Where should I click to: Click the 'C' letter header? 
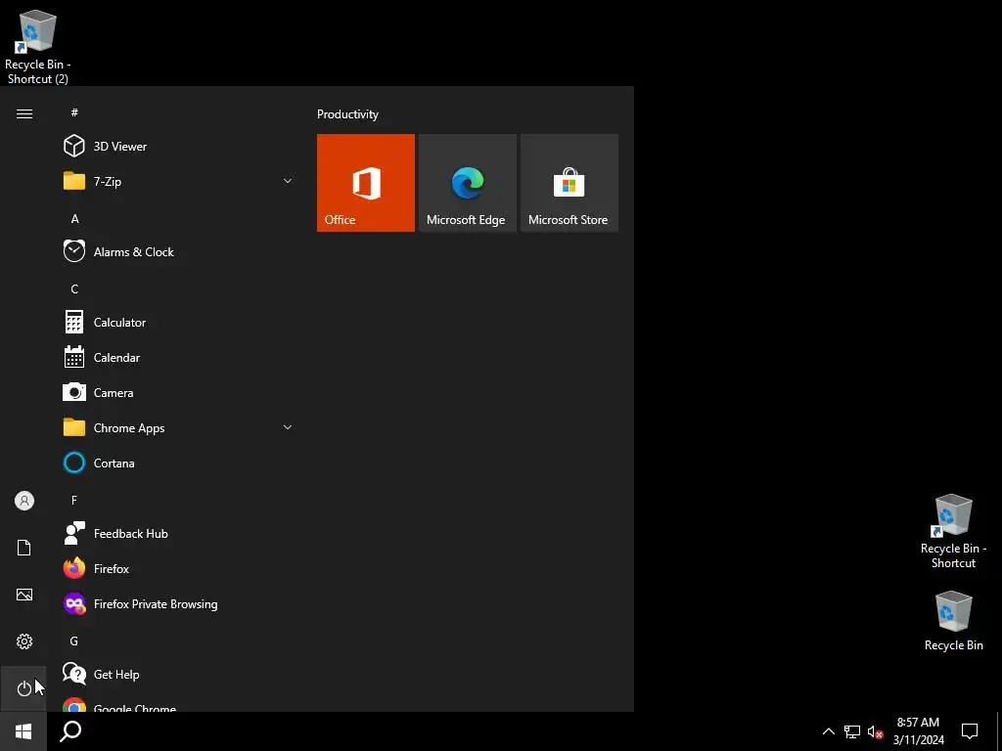[74, 288]
